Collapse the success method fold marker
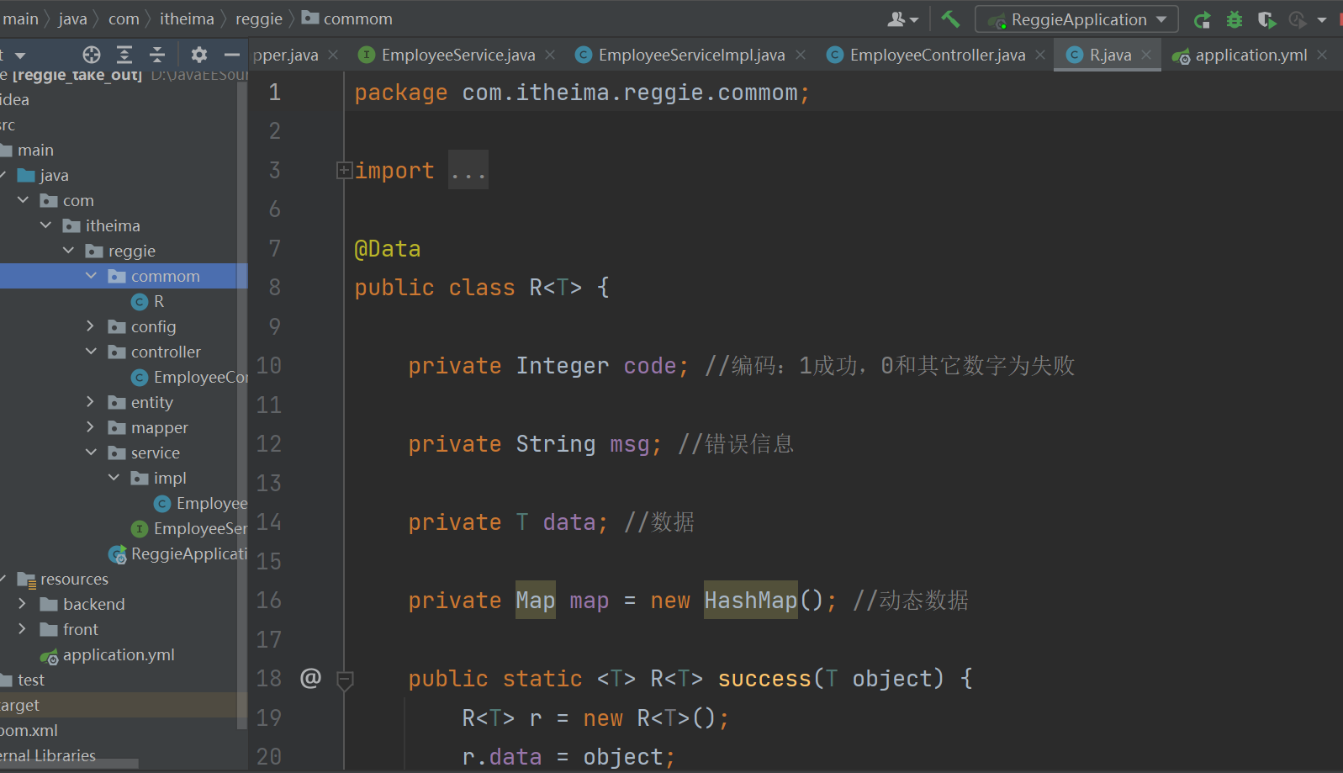Viewport: 1343px width, 773px height. [345, 680]
